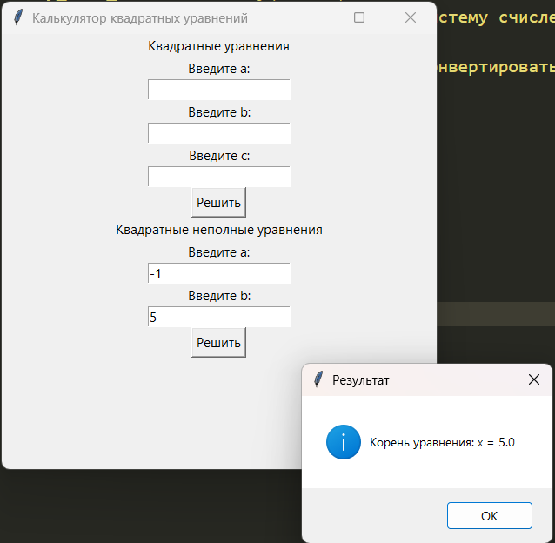Minimize the Калькулятор квадратных уравнений window
Image resolution: width=555 pixels, height=543 pixels.
tap(309, 17)
